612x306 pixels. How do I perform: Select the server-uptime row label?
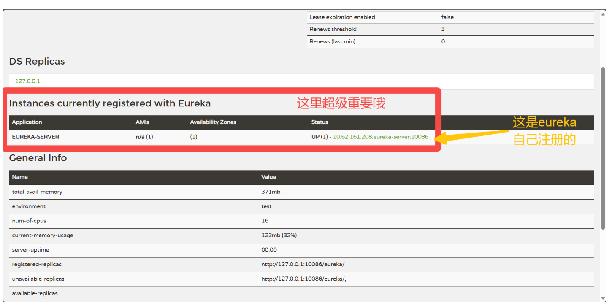click(30, 250)
